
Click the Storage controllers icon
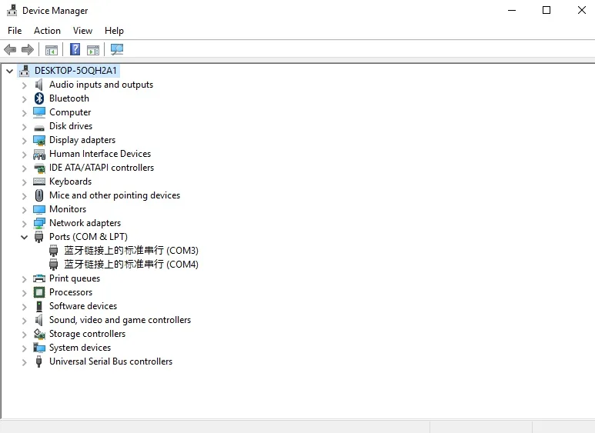pyautogui.click(x=39, y=334)
